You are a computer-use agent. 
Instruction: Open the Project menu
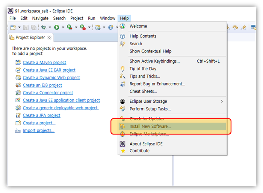77,18
